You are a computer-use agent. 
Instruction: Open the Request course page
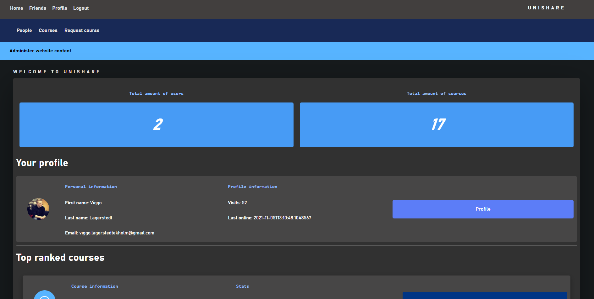point(82,30)
